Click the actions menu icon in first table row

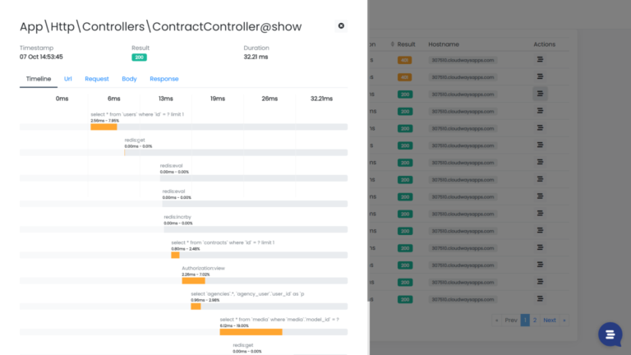(540, 59)
